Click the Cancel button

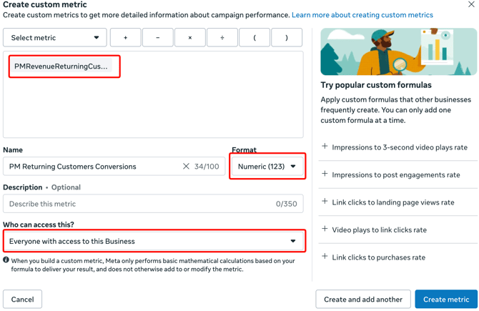click(23, 299)
